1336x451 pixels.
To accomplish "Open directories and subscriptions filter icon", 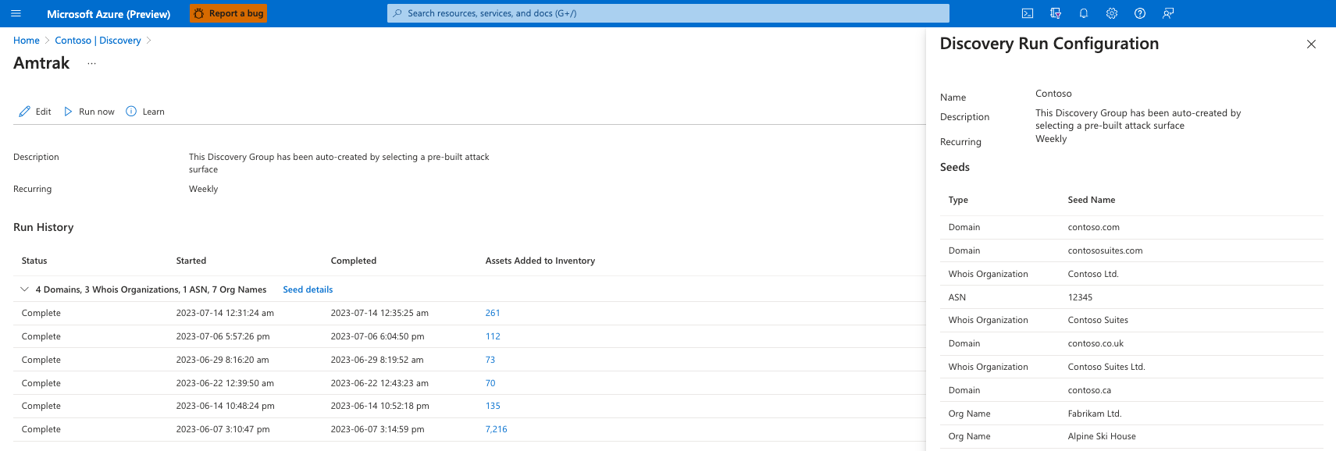I will coord(1056,13).
